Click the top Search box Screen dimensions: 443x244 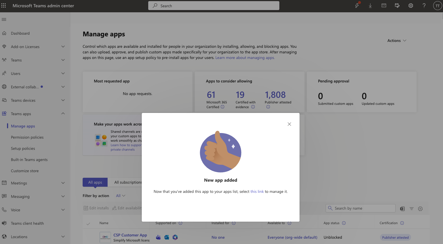(x=214, y=6)
